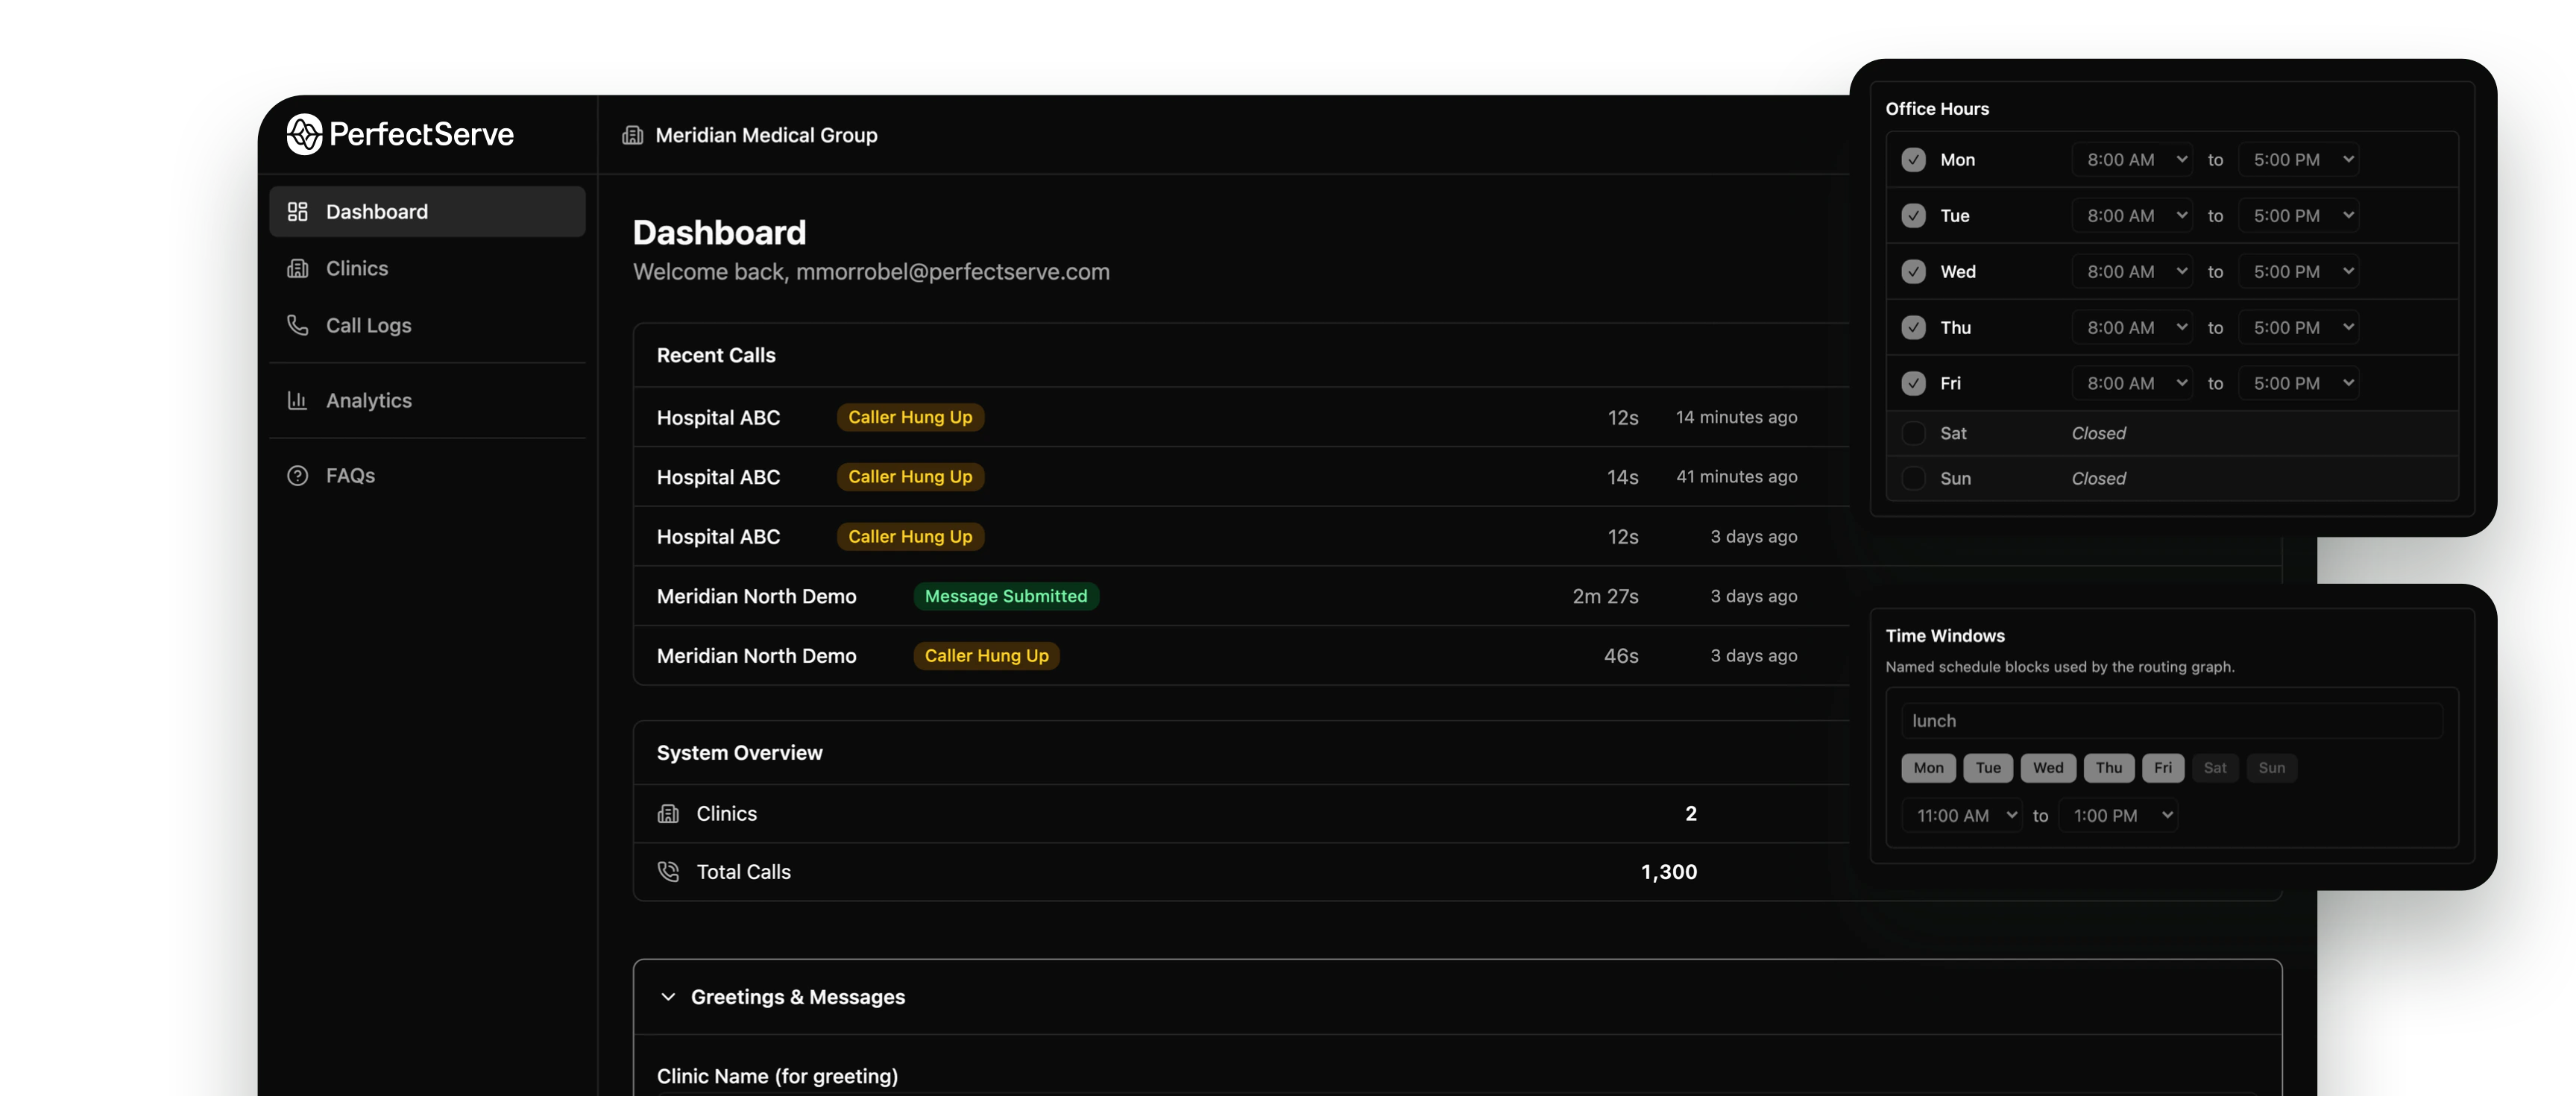Click the Total Calls 1,300 row
Screen dimensions: 2576x1096
coord(1240,872)
